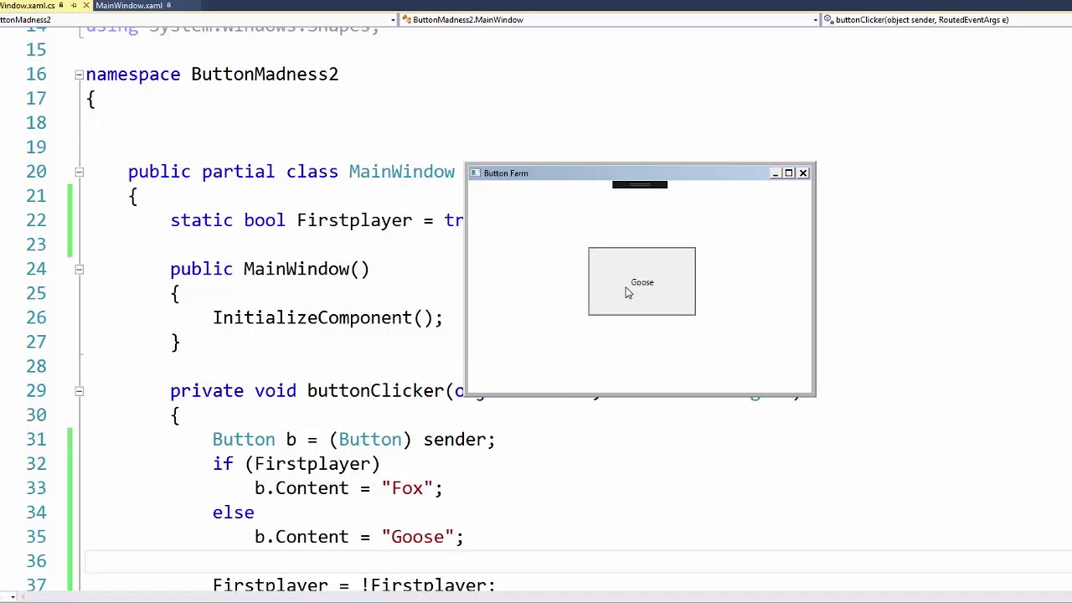The width and height of the screenshot is (1072, 603).
Task: Click 'public partial class' on line 20
Action: 233,172
